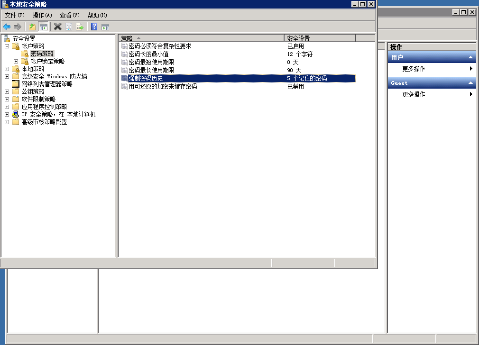
Task: Click the Export list toolbar icon
Action: pos(80,27)
